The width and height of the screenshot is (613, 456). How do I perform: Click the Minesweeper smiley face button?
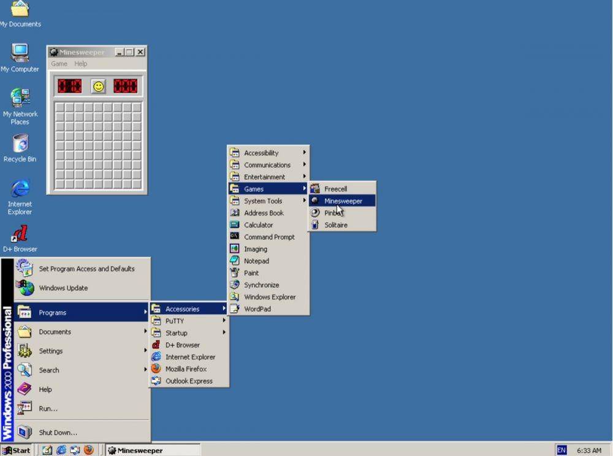(x=99, y=86)
